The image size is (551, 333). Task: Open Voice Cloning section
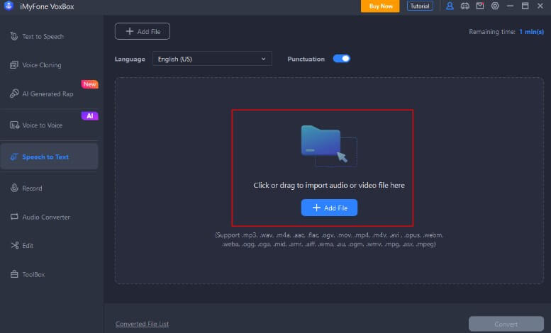pyautogui.click(x=49, y=65)
